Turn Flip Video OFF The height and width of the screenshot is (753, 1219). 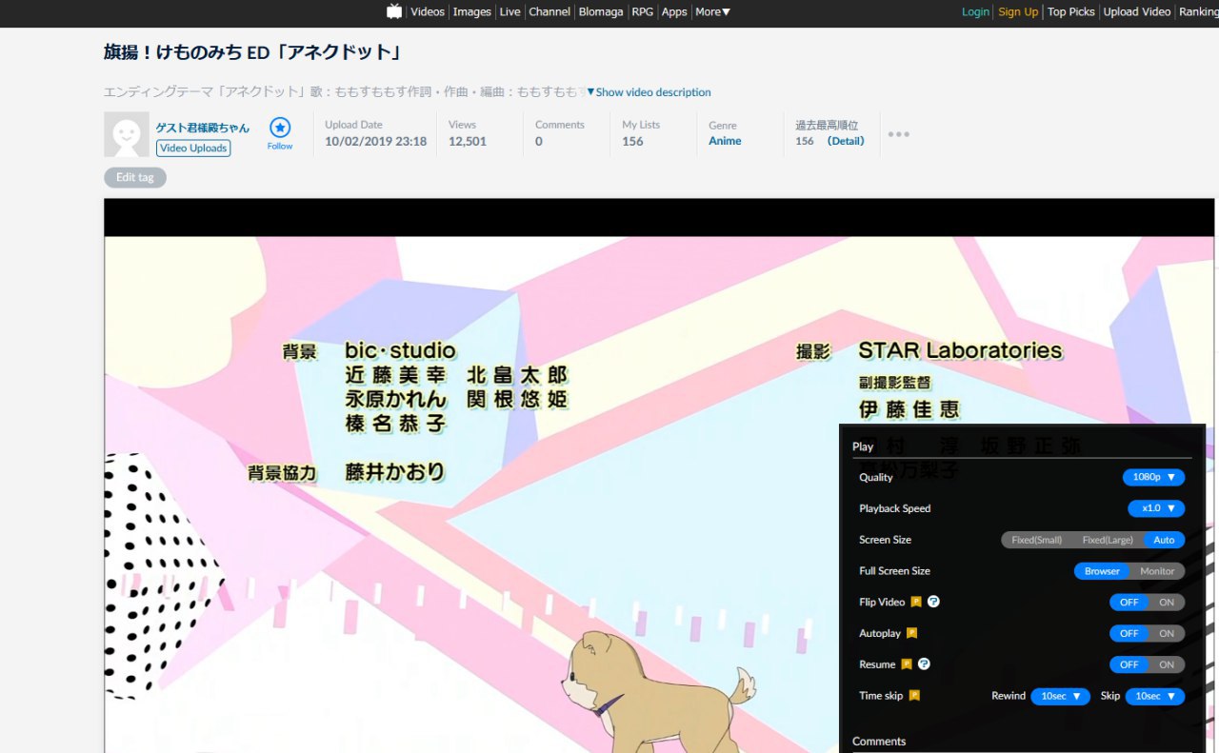tap(1129, 603)
